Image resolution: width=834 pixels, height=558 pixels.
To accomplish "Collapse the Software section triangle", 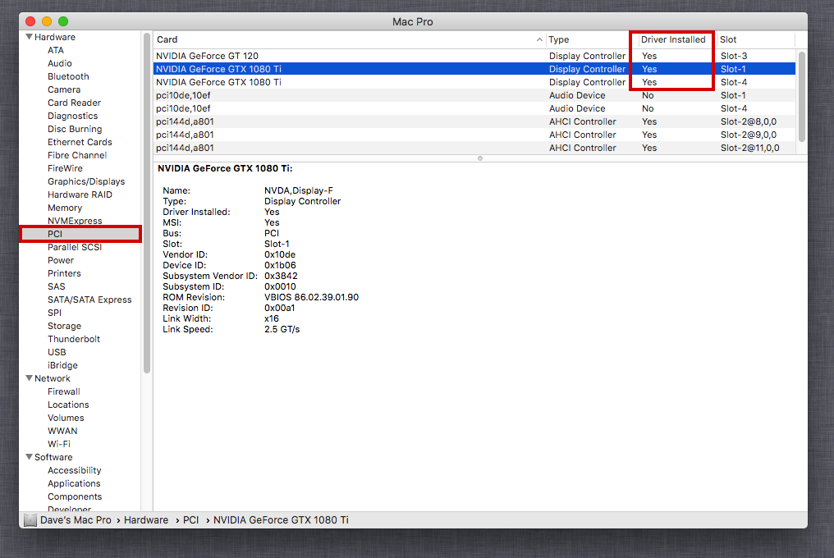I will [x=30, y=457].
